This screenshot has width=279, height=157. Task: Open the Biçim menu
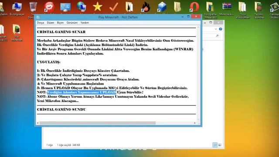point(60,23)
